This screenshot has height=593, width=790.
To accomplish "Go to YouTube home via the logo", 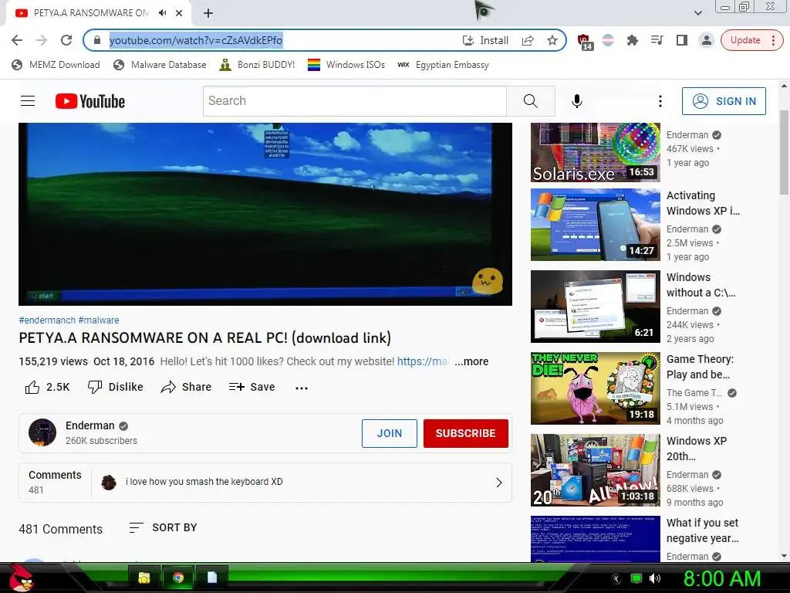I will click(90, 101).
